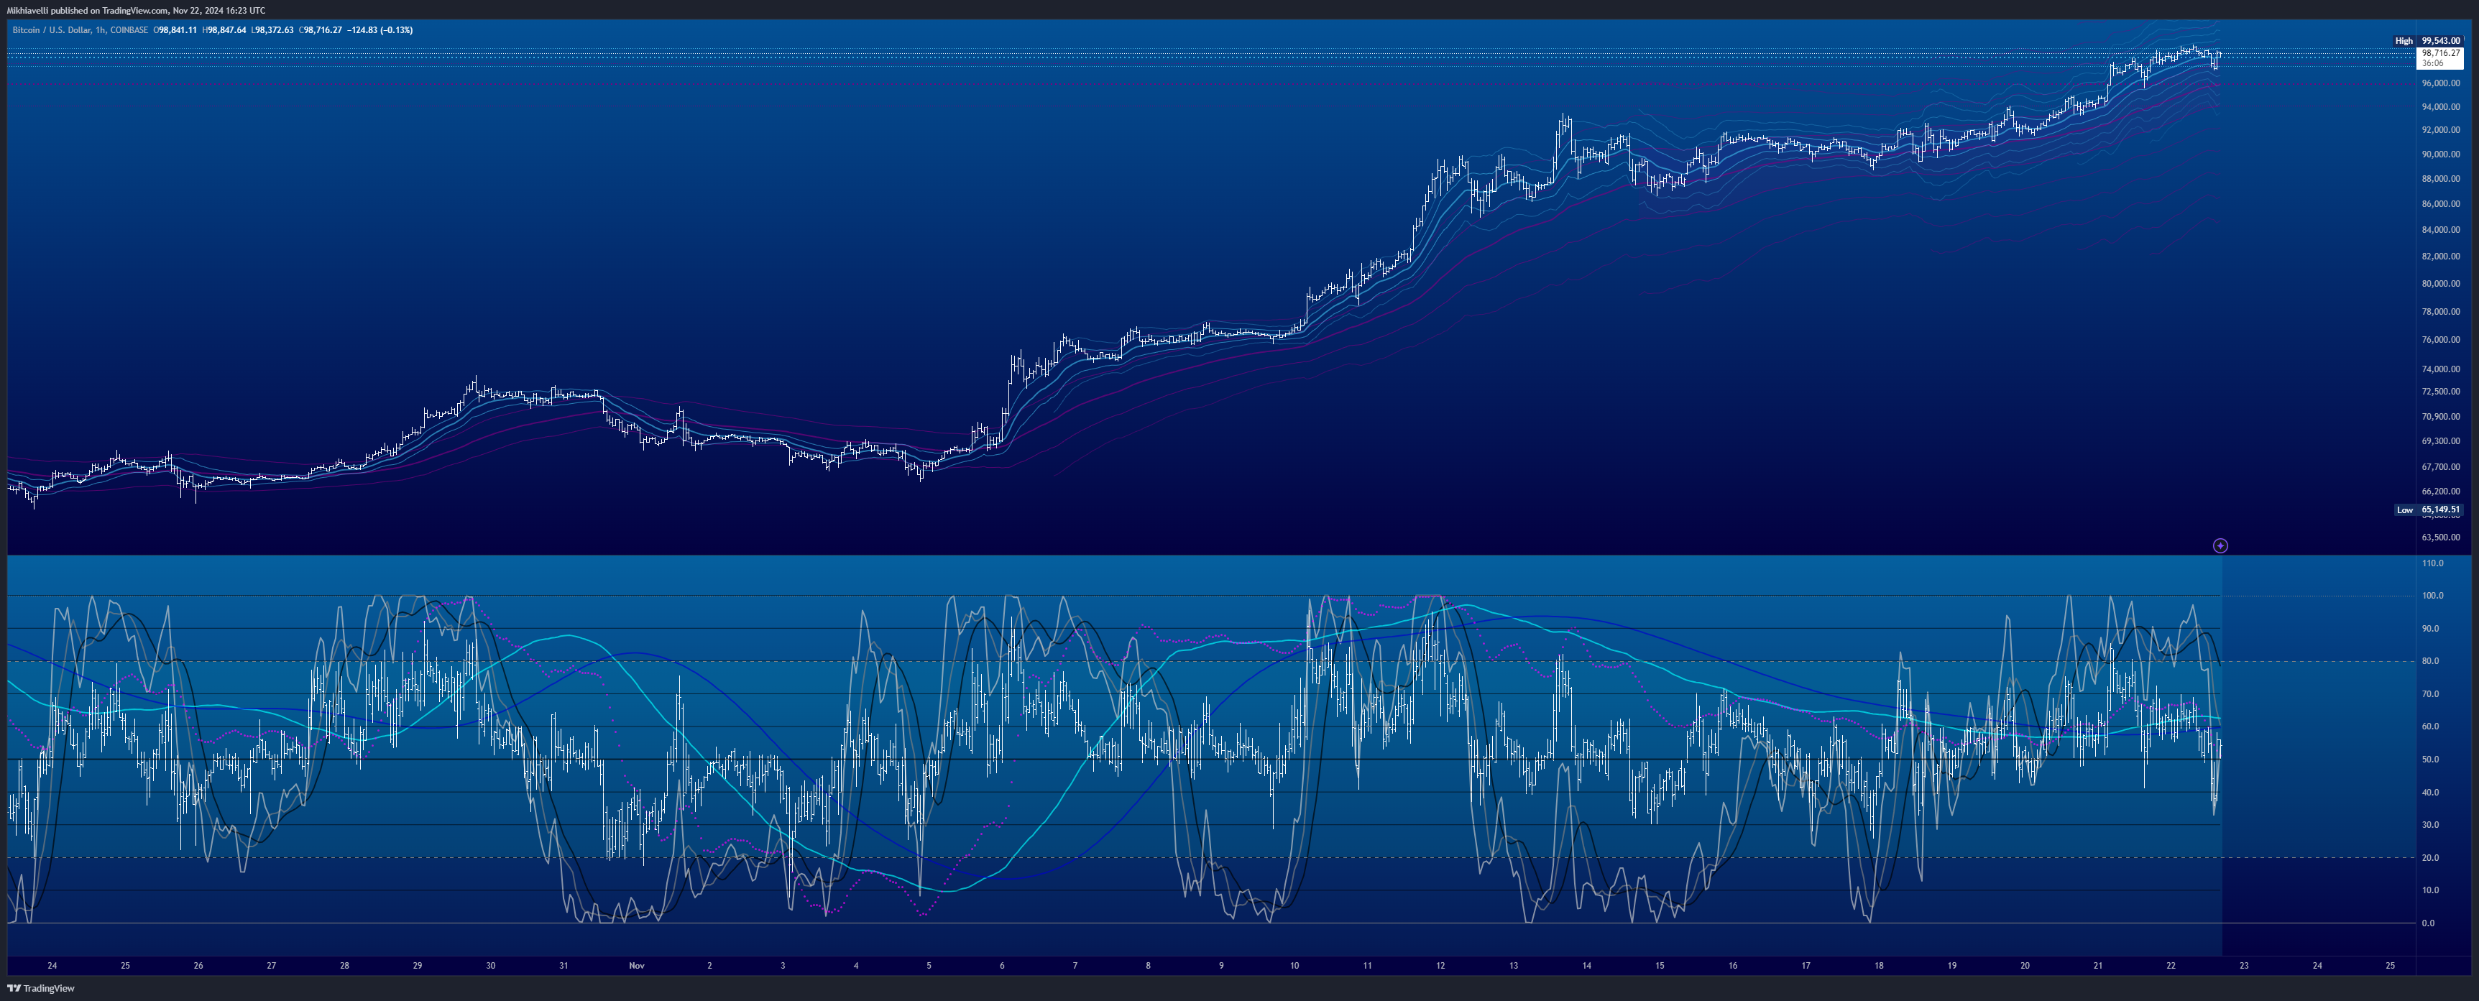
Task: Click the 'Mikhiavelli published on TradingView.com' header text
Action: (x=87, y=11)
